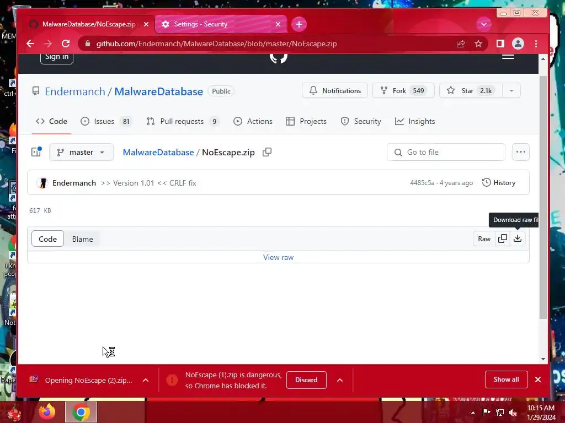Viewport: 565px width, 423px height.
Task: Expand options for NoEscape (2).zip download
Action: pos(146,380)
